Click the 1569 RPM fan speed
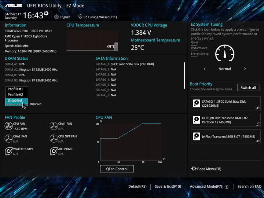This screenshot has width=264, height=198. pos(20,129)
